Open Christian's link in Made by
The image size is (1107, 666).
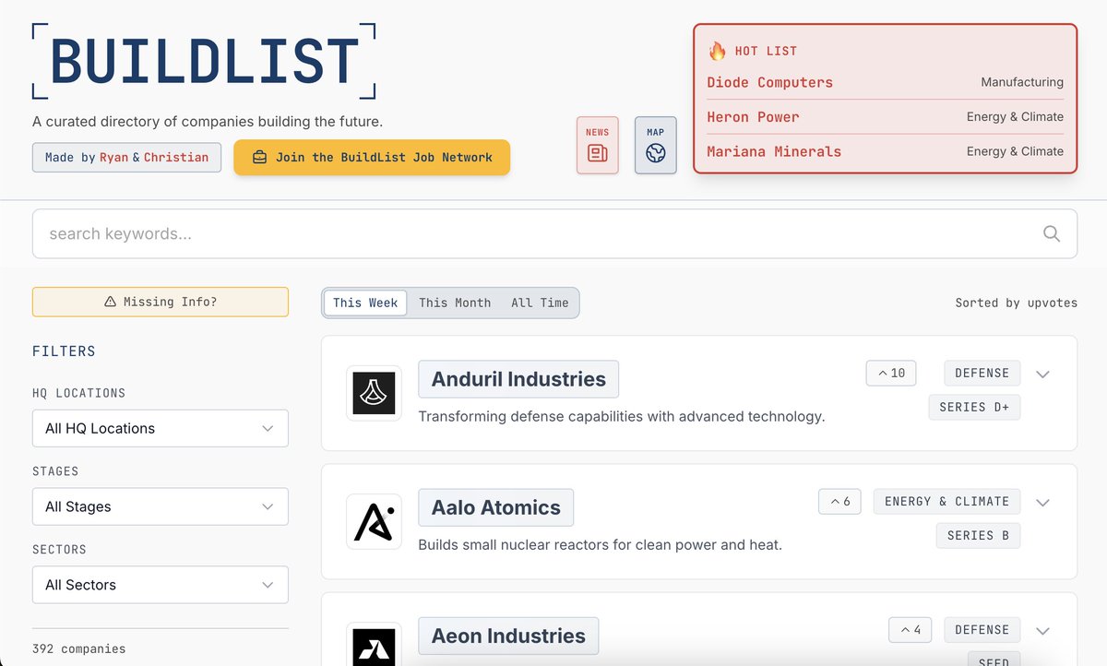pos(176,157)
